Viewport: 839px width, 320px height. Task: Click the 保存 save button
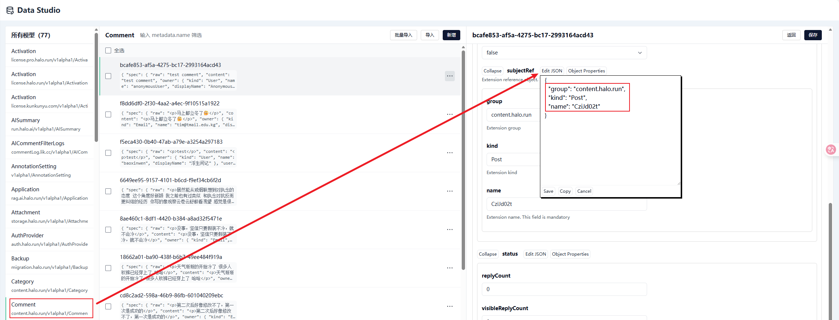click(813, 35)
